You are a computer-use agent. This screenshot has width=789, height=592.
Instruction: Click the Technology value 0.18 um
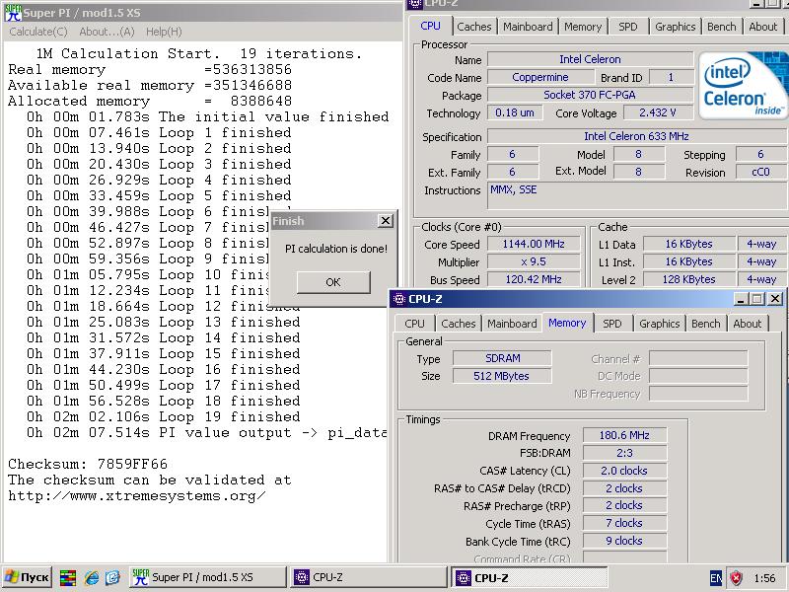pos(515,112)
